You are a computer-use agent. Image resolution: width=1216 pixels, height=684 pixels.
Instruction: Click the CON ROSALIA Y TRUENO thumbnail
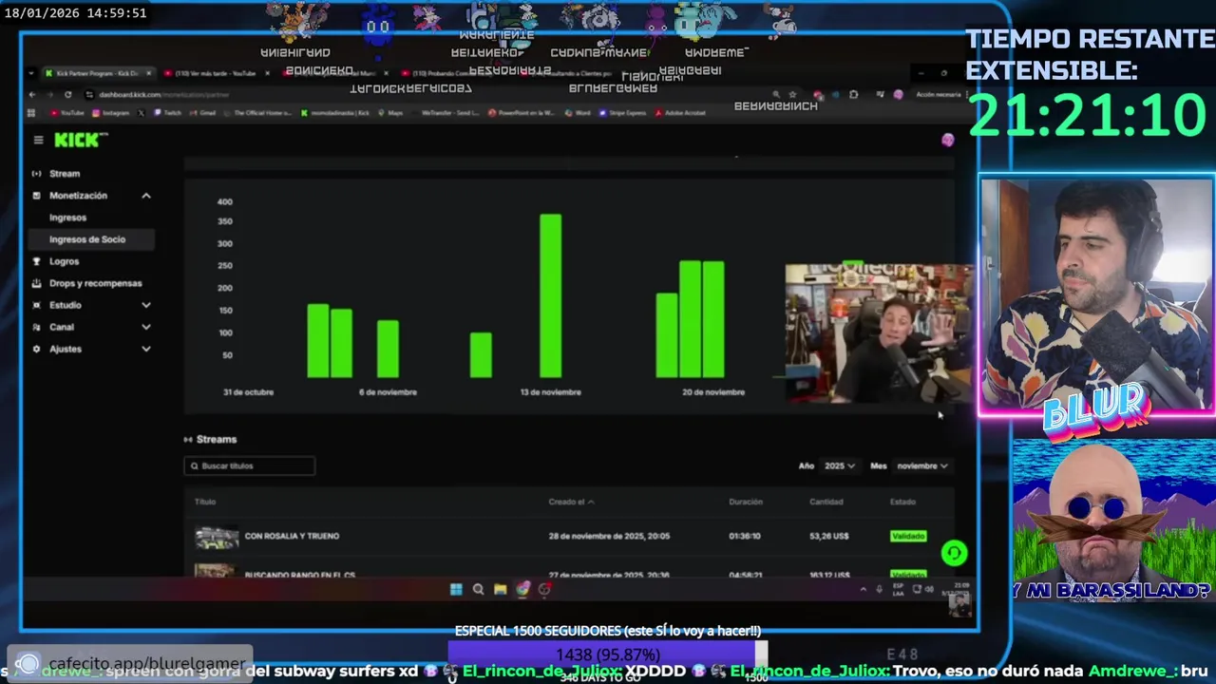point(217,537)
